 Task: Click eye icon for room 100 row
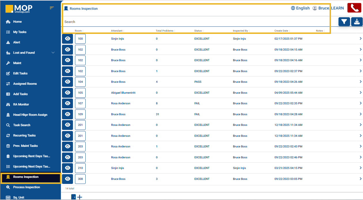click(67, 39)
